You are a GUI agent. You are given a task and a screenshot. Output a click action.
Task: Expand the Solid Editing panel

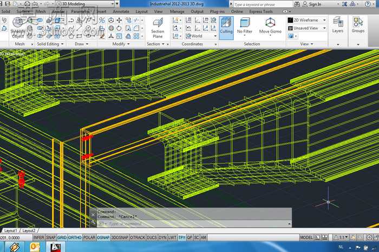tap(50, 44)
